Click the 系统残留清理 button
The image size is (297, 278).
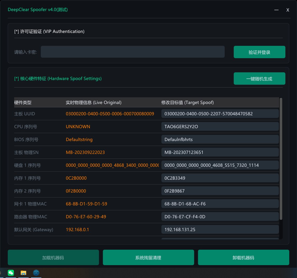tap(148, 257)
